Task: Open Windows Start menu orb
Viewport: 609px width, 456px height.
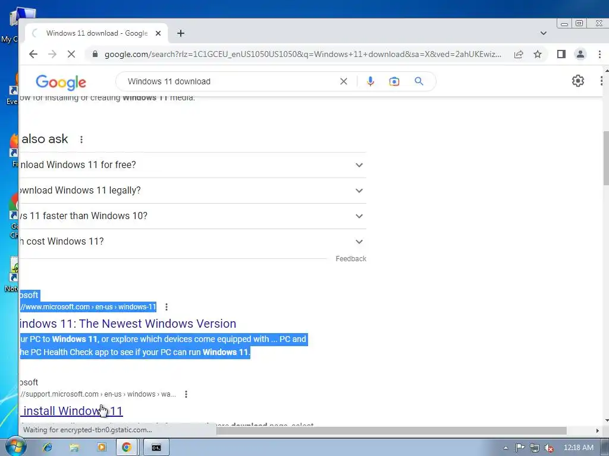Action: (15, 446)
